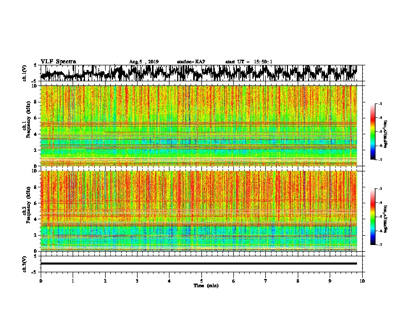Click the time axis tick label 8
Viewport: 408px width, 315px height.
point(298,281)
